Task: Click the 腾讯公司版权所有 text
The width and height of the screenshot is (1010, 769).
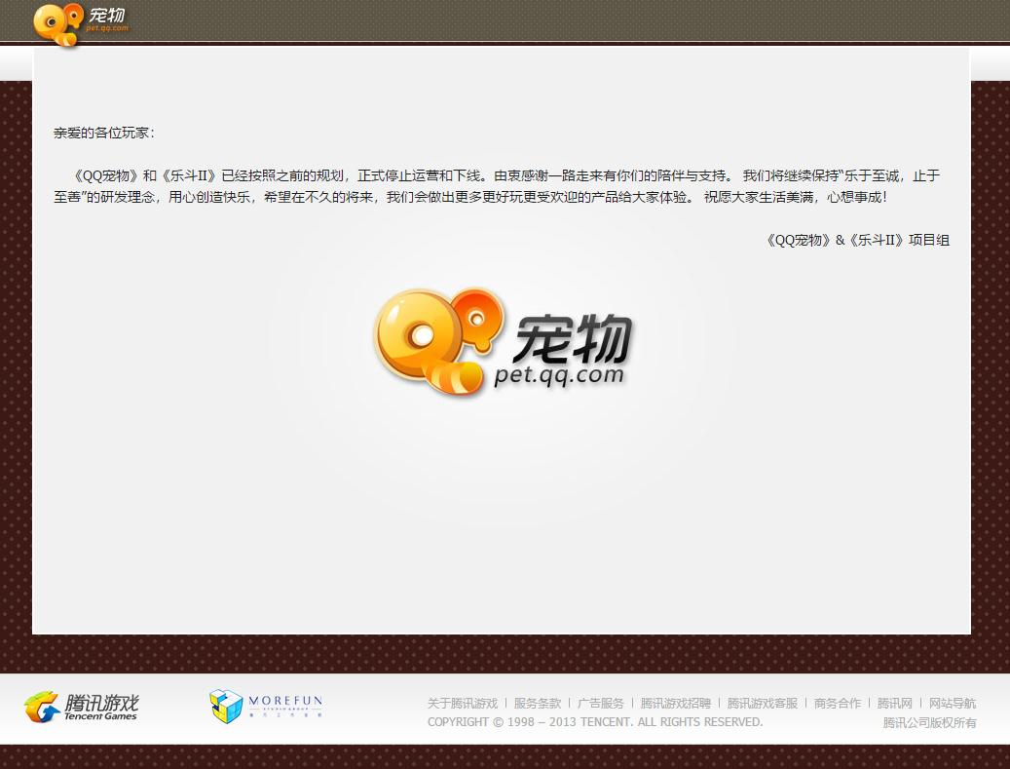Action: coord(929,722)
